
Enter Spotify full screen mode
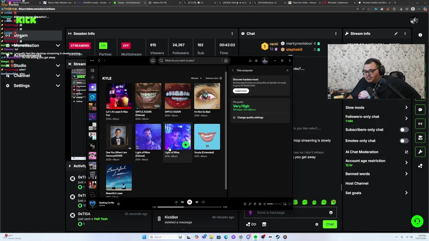(x=290, y=204)
